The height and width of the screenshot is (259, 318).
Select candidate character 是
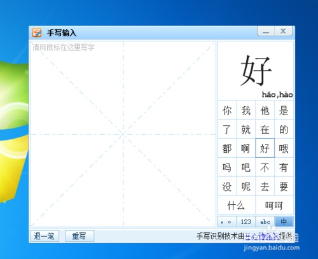[284, 110]
